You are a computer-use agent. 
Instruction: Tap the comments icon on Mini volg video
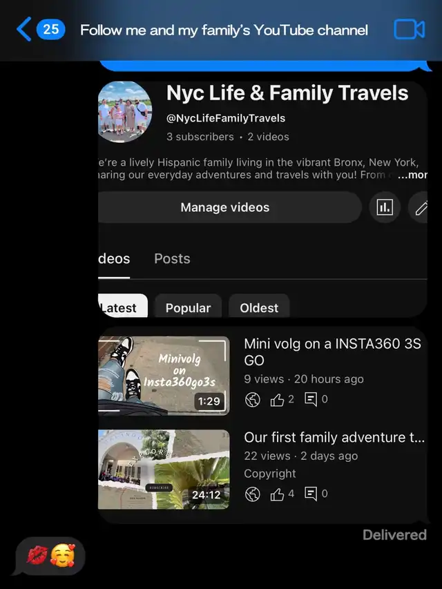(311, 399)
